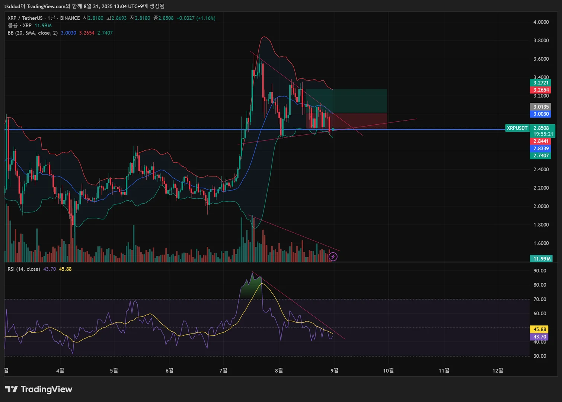Click the yellow 45.88 RSI axis tag
Viewport: 562px width, 402px height.
pos(539,329)
